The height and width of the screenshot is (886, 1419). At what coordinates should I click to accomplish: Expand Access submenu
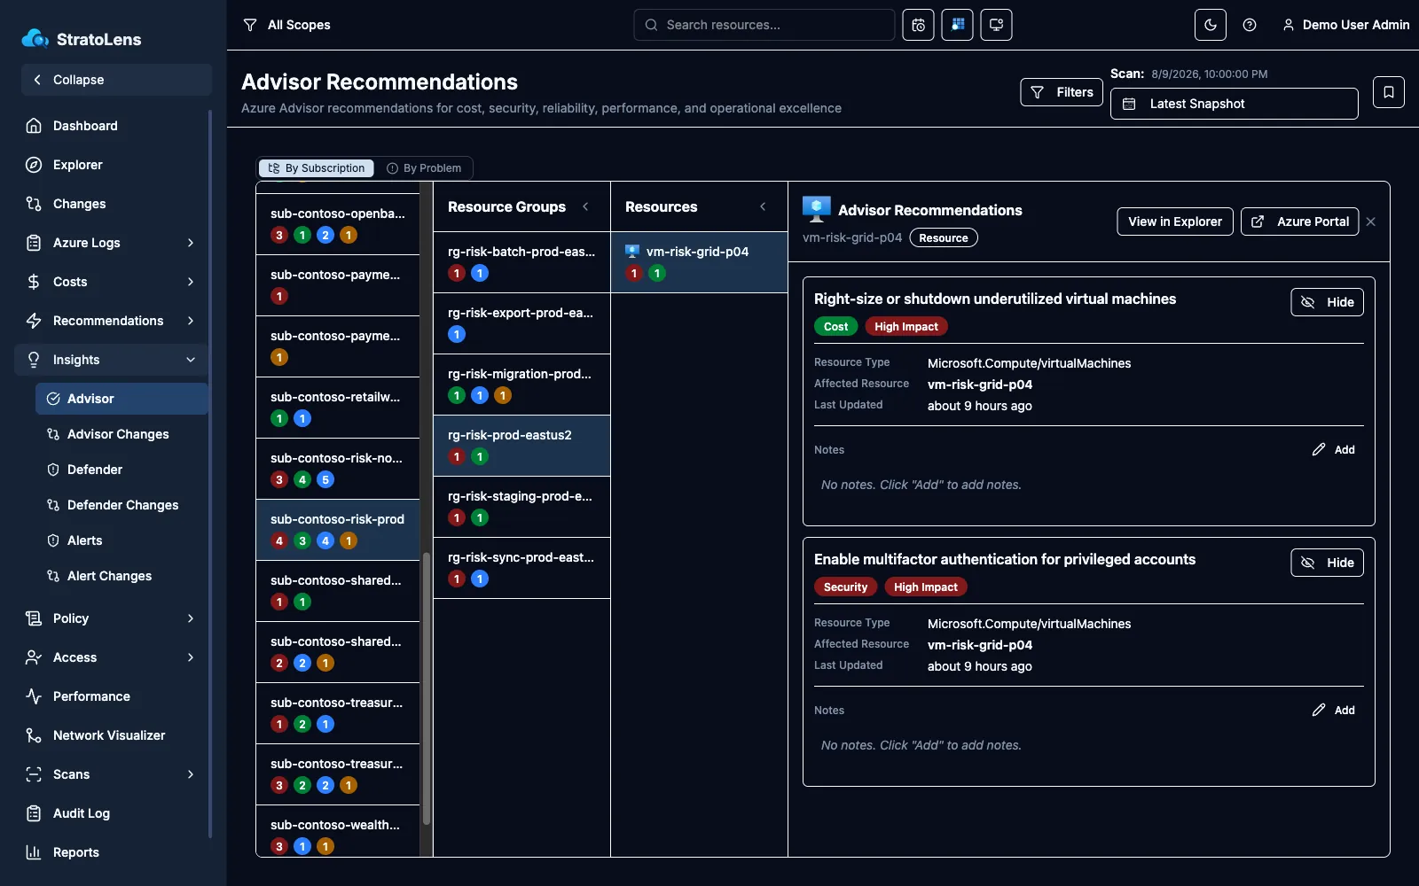114,657
